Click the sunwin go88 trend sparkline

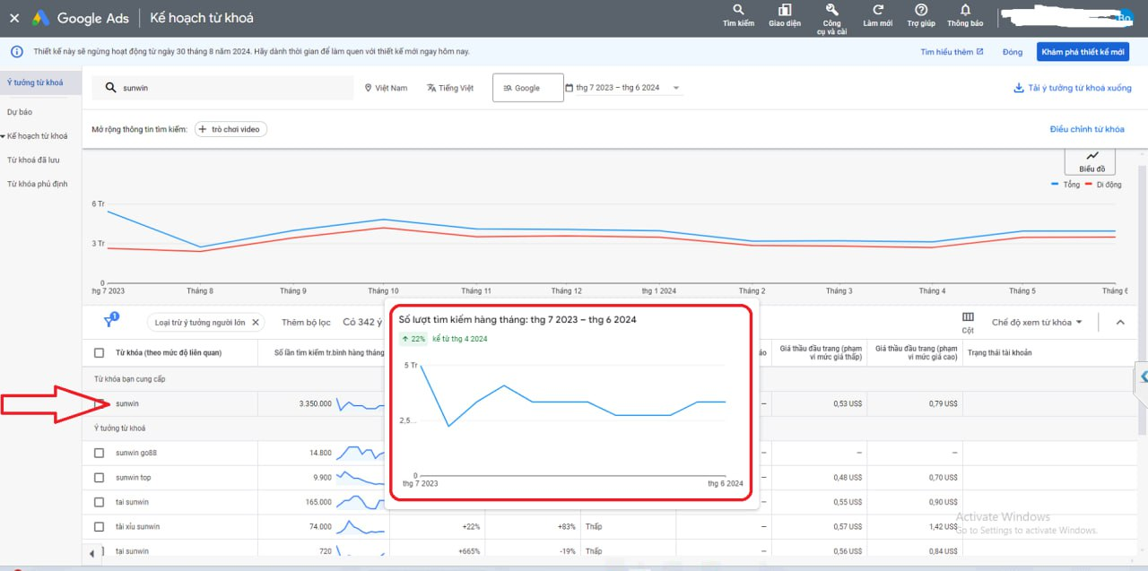point(360,453)
